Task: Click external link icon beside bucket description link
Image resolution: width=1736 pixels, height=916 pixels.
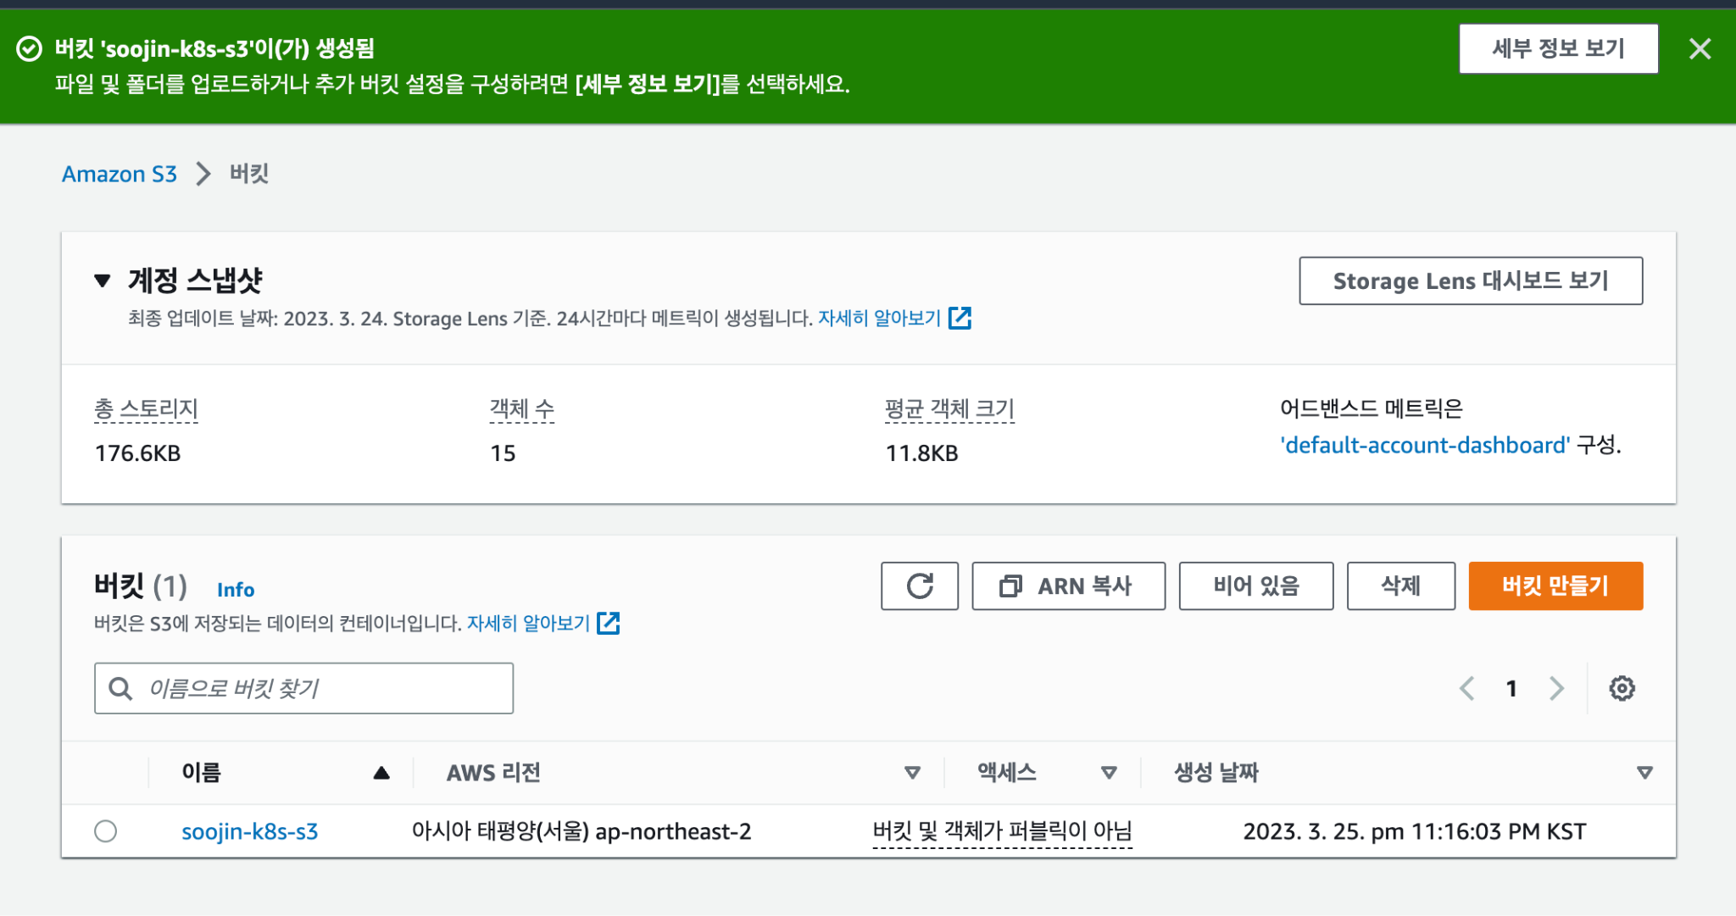Action: [x=609, y=623]
